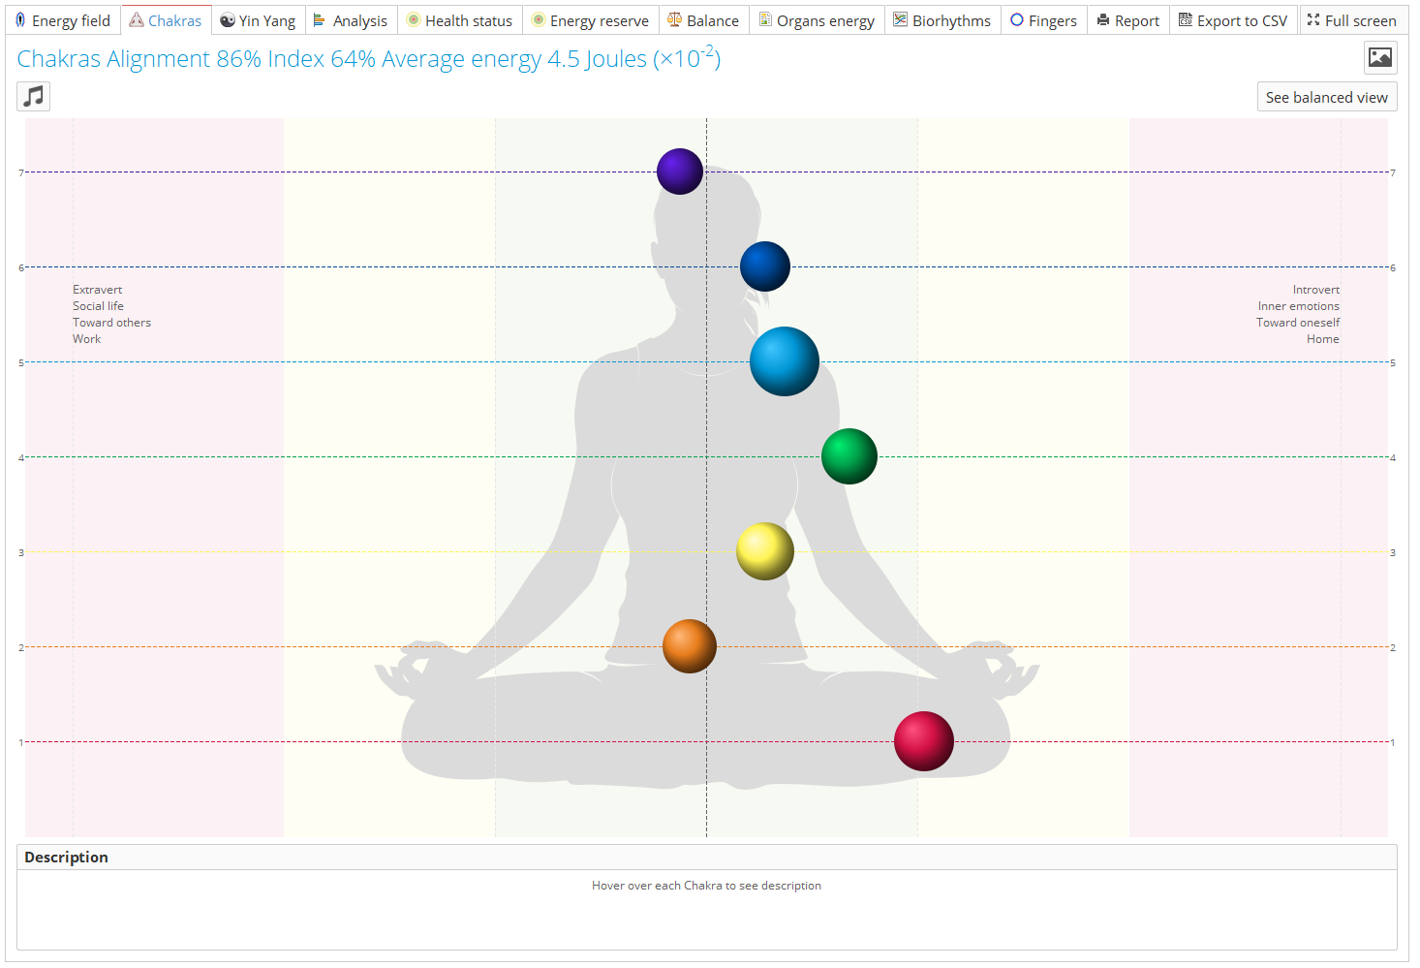The image size is (1420, 968).
Task: Enter Full screen mode
Action: pyautogui.click(x=1350, y=19)
